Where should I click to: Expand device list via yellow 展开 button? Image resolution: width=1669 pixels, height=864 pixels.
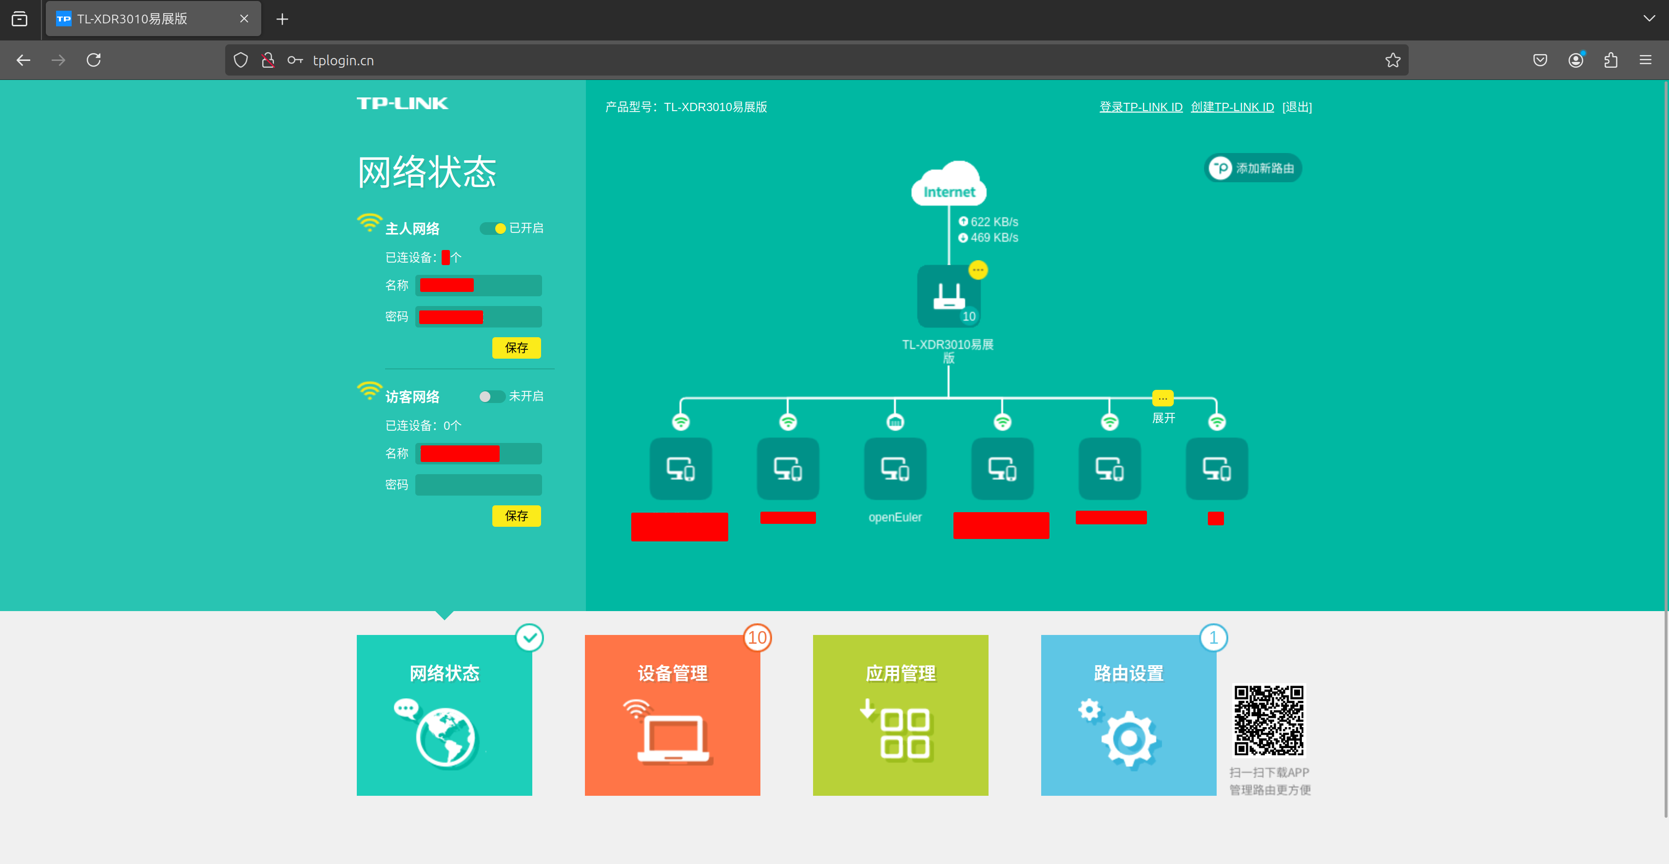pos(1163,398)
